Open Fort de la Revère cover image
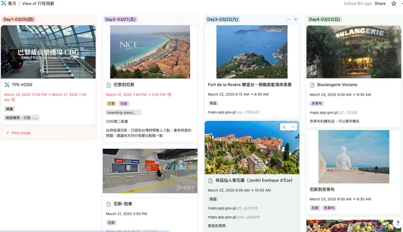Image resolution: width=403 pixels, height=232 pixels. pos(252,52)
